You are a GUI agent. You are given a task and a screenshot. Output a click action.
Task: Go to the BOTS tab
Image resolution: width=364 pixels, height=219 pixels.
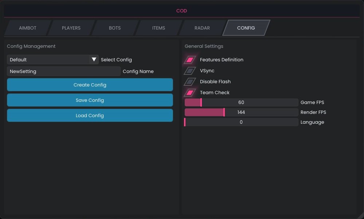(x=115, y=28)
